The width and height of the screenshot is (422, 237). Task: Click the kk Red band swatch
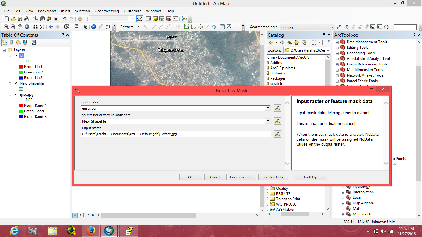(x=21, y=67)
